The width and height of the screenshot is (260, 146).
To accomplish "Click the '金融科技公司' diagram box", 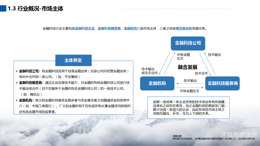I will tap(188, 43).
